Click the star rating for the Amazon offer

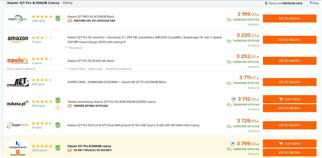click(x=42, y=38)
